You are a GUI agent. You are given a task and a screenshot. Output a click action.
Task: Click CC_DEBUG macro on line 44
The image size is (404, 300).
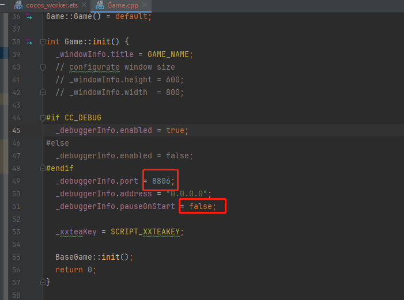(83, 117)
